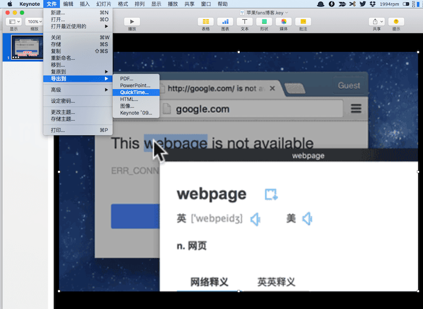423x309 pixels.
Task: Click the Play toolbar button
Action: click(132, 21)
